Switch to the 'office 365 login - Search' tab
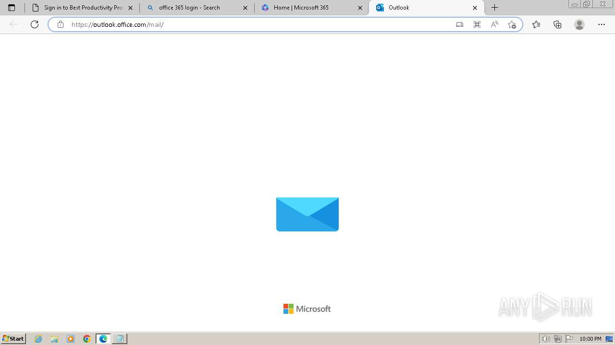Viewport: 615px width, 345px height. point(197,8)
